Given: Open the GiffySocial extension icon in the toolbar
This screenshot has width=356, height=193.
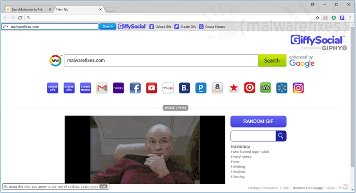Looking at the screenshot, I should click(342, 18).
